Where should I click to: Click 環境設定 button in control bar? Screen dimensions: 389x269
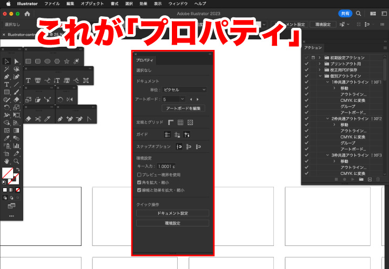323,24
